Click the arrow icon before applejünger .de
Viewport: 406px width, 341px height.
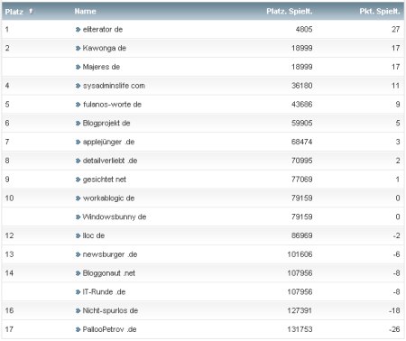pos(78,142)
